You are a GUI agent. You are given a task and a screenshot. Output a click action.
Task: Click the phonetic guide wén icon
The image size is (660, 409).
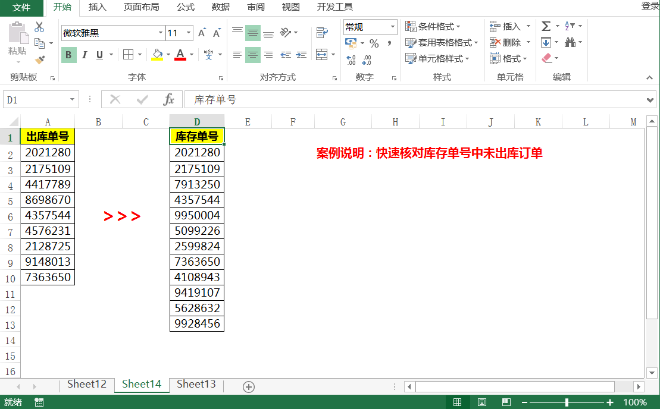point(208,55)
